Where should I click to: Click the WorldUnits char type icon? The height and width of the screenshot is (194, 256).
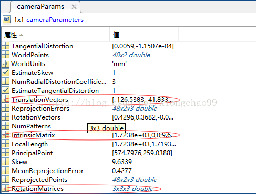[5, 64]
